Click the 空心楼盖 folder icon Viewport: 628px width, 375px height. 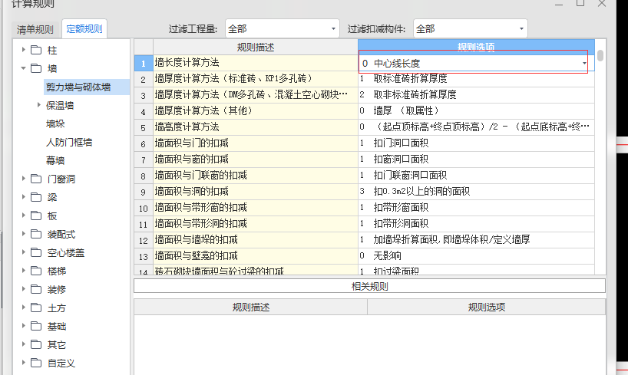[36, 252]
